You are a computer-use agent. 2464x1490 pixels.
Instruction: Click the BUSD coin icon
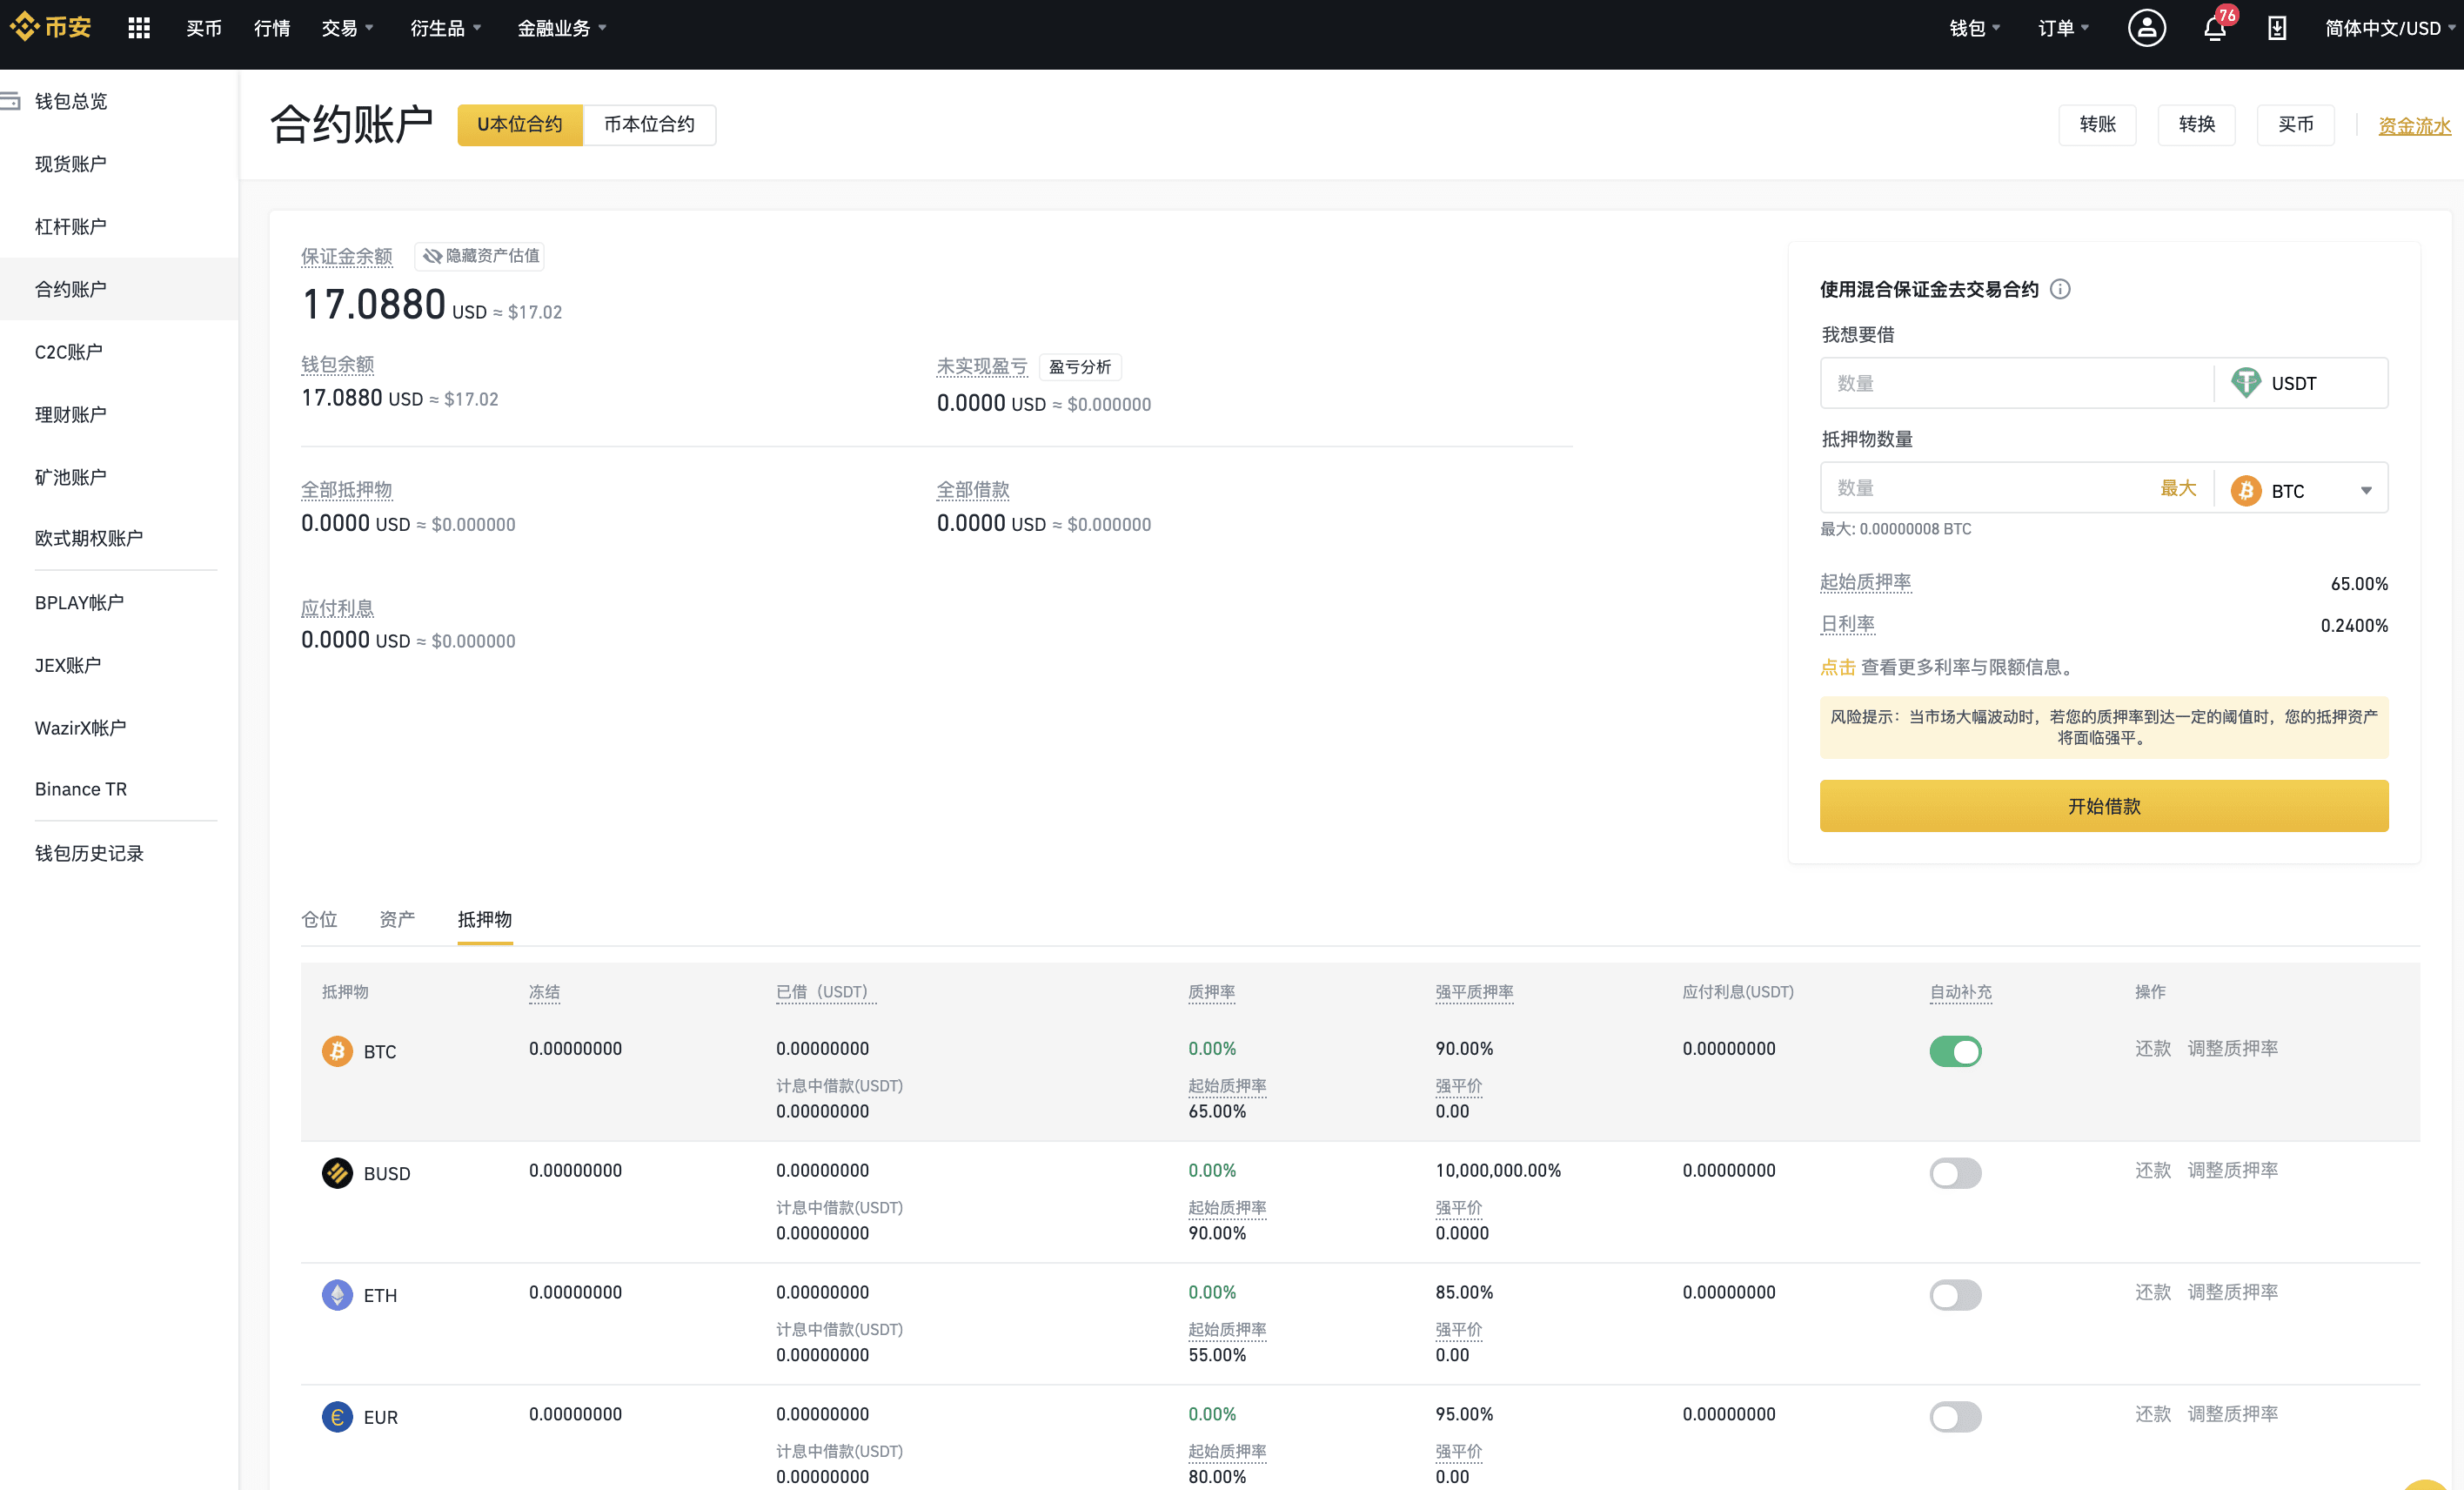tap(337, 1173)
